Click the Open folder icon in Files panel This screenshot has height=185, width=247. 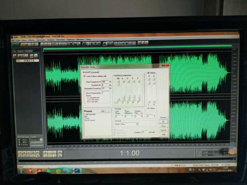(15, 56)
